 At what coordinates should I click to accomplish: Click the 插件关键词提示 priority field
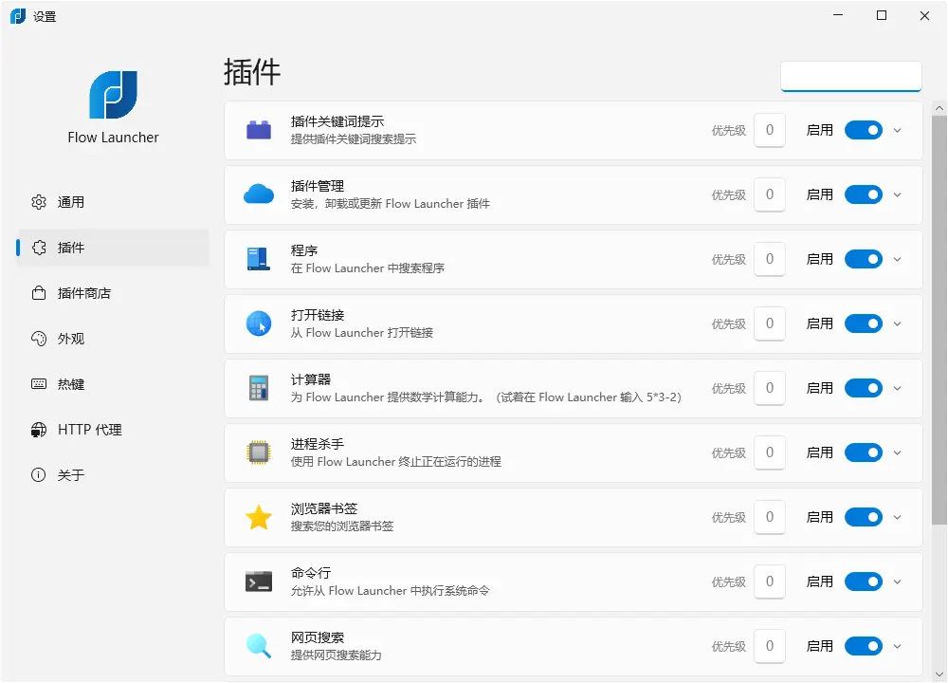coord(770,130)
